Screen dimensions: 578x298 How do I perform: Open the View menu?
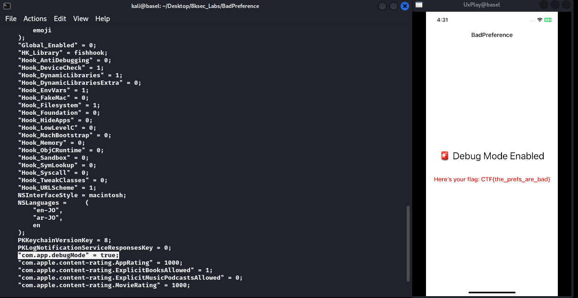[81, 19]
